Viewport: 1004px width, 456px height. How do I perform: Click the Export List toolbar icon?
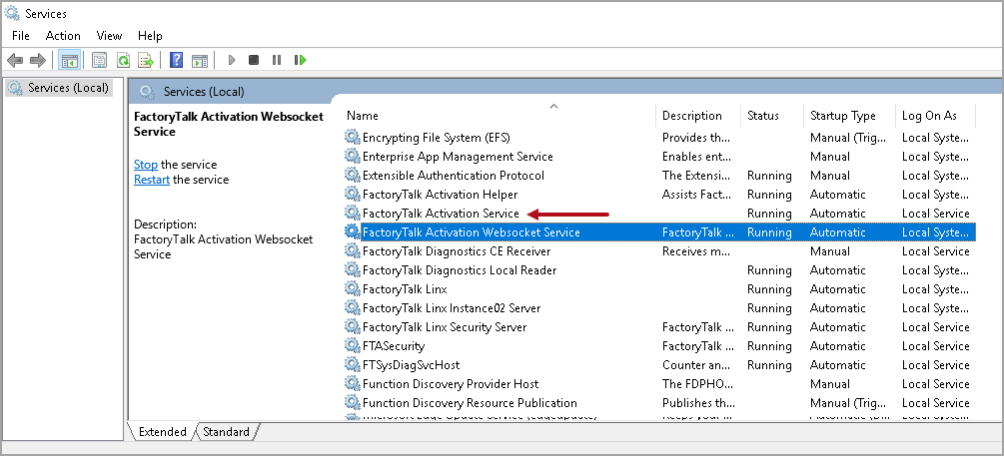tap(146, 60)
